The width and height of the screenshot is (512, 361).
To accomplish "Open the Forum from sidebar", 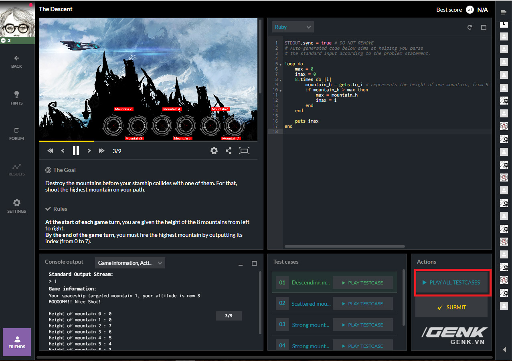I will [x=16, y=133].
